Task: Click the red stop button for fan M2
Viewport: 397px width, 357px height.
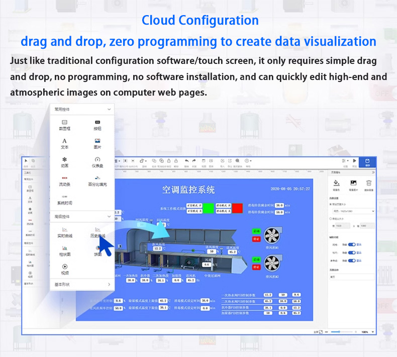Action: [256, 267]
